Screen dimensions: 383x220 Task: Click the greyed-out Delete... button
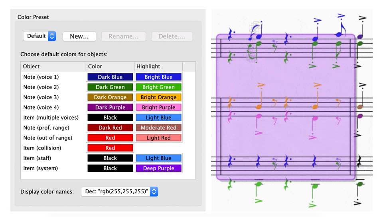172,36
